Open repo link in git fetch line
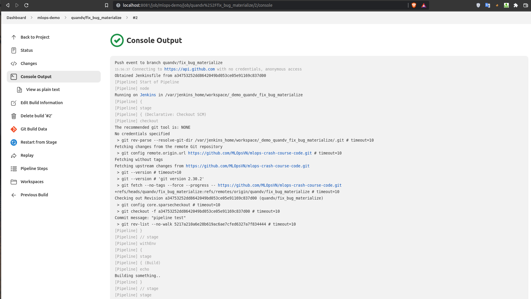Viewport: 531px width, 299px height. coord(280,185)
